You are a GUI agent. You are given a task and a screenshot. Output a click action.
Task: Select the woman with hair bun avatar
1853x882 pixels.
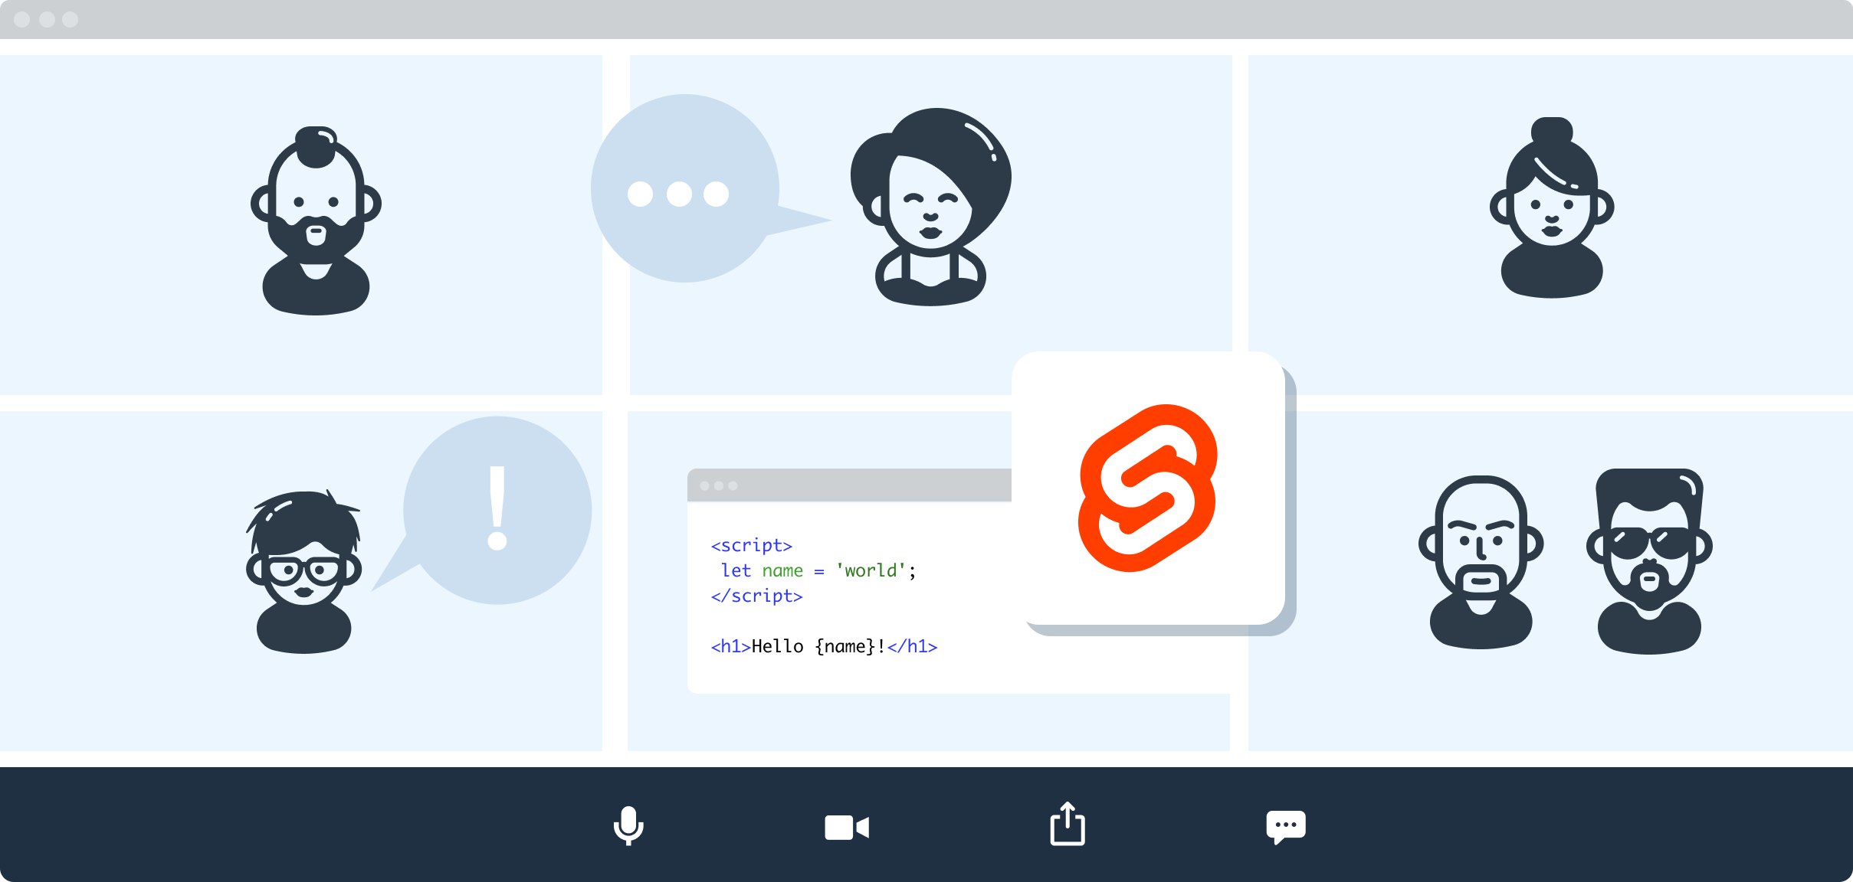(1552, 207)
